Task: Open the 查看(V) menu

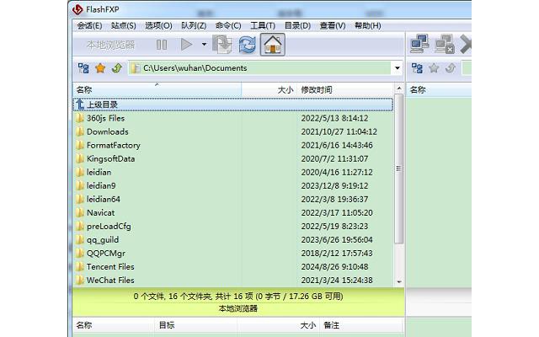Action: (x=333, y=26)
